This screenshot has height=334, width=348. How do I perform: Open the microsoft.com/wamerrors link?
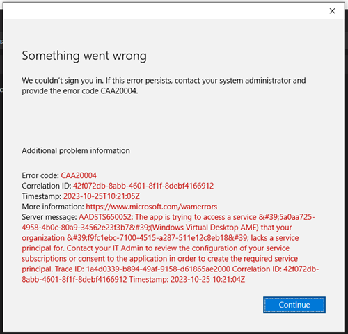click(x=152, y=207)
